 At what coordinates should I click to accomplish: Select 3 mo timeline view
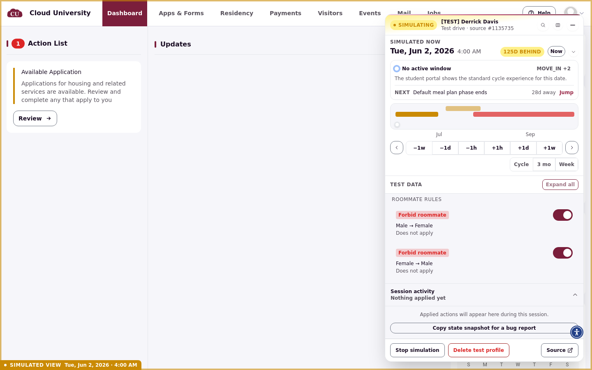pos(544,164)
